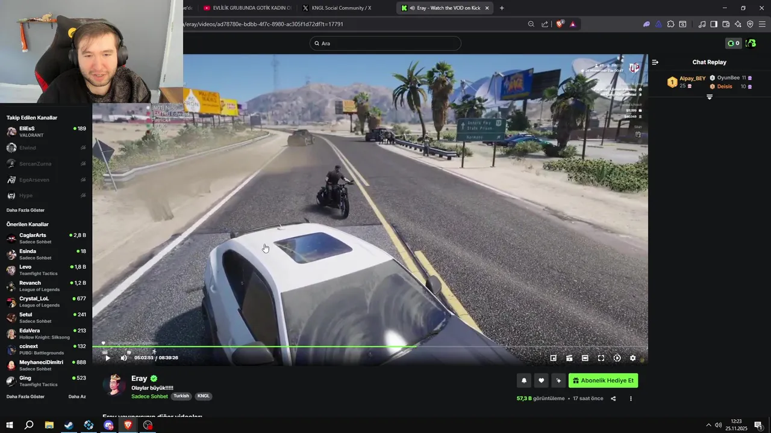
Task: Enter fullscreen video mode
Action: [601, 358]
